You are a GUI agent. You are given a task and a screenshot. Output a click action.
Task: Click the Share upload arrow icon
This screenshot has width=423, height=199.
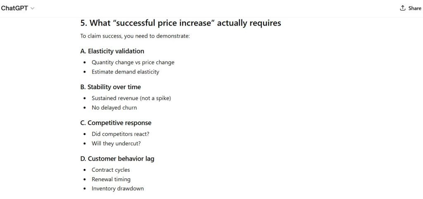tap(403, 8)
